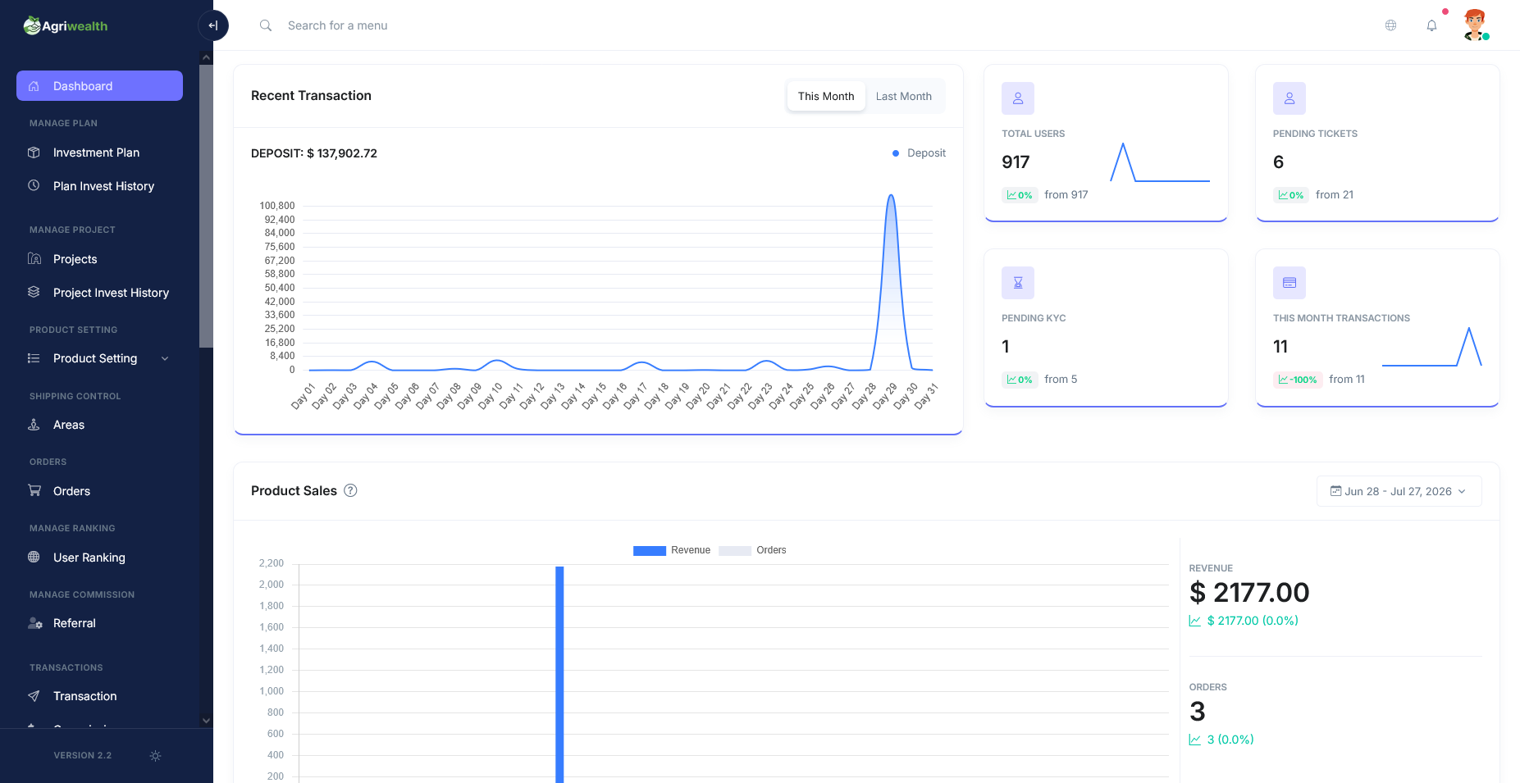Click the orders trend chart icon
This screenshot has height=783, width=1520.
[1195, 740]
